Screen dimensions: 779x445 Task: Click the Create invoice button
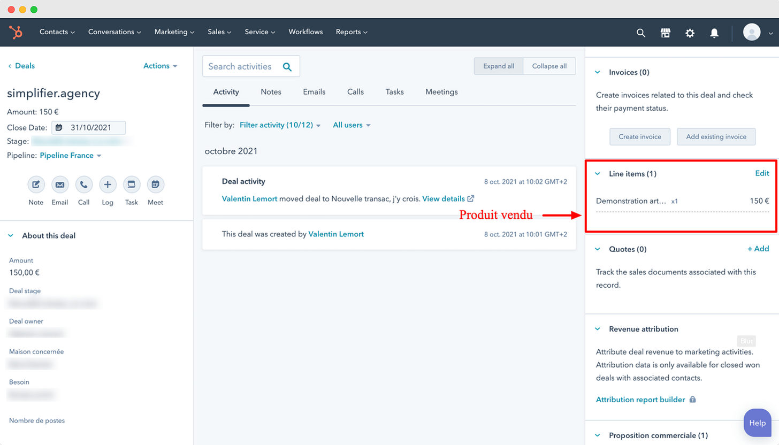coord(640,136)
